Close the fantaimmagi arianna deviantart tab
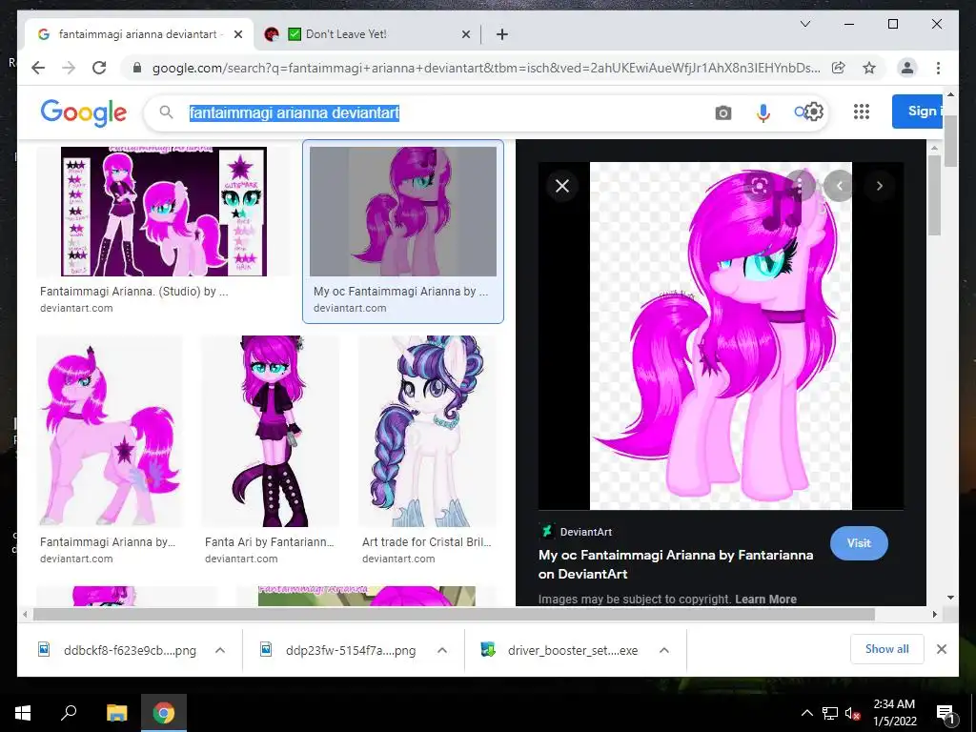 pos(237,34)
